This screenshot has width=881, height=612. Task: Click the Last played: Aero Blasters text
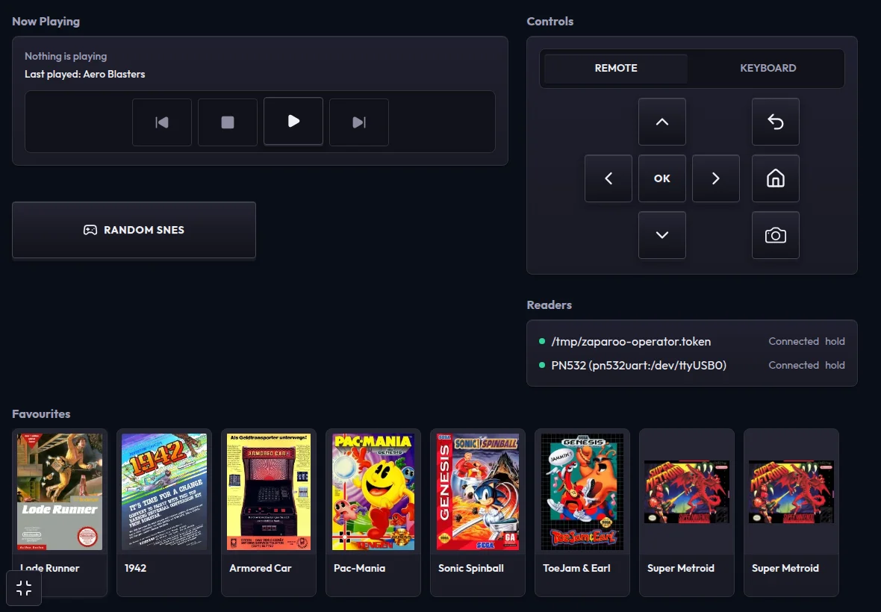[85, 74]
